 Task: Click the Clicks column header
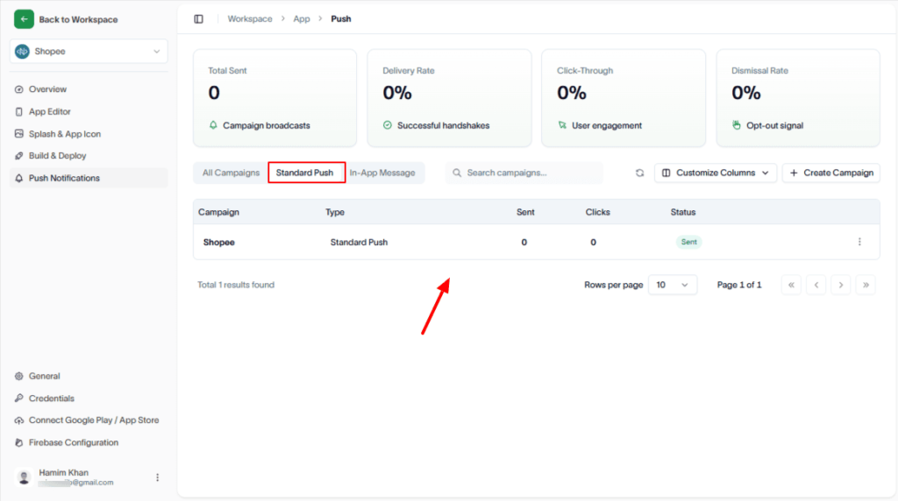[x=597, y=212]
